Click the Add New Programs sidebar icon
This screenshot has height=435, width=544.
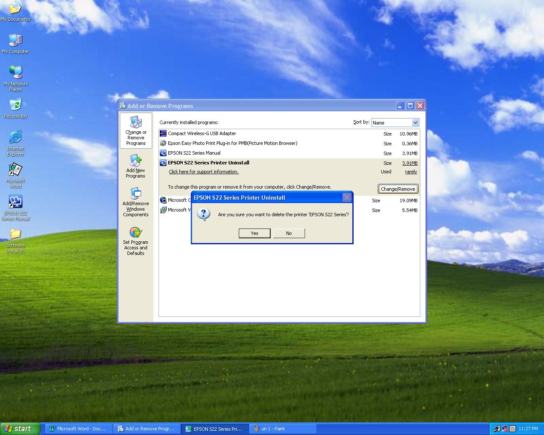[136, 166]
